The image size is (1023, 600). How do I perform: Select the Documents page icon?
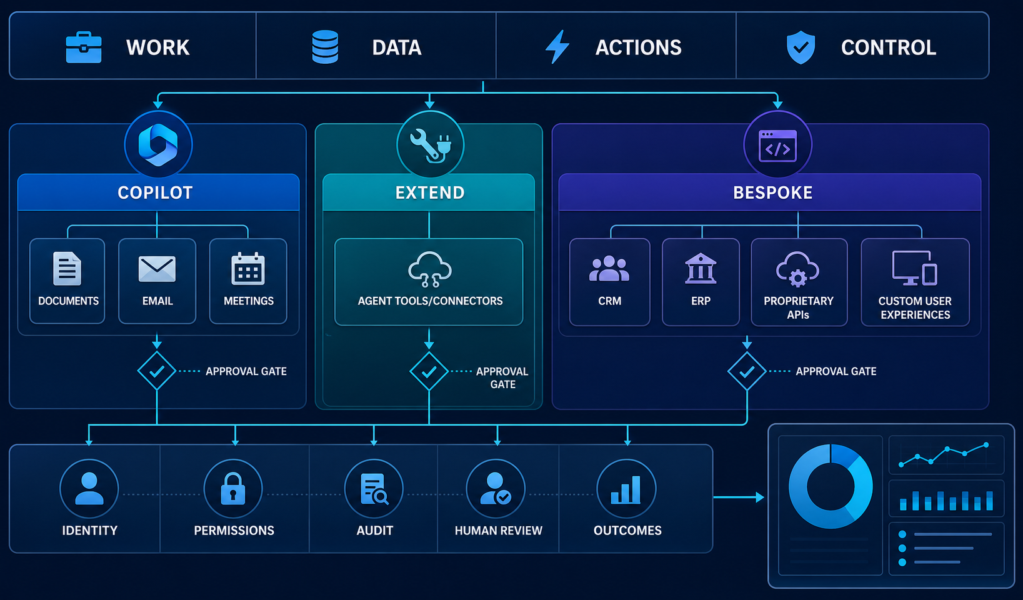(x=67, y=269)
